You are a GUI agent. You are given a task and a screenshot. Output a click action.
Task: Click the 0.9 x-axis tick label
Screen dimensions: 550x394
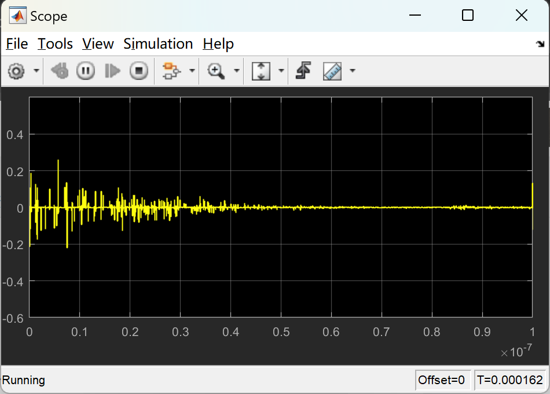pos(482,332)
